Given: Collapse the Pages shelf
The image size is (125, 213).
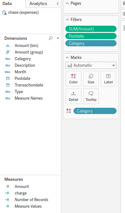Looking at the screenshot, I should [x=67, y=3].
